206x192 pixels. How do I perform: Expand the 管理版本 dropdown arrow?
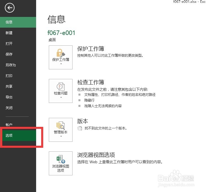point(61,136)
